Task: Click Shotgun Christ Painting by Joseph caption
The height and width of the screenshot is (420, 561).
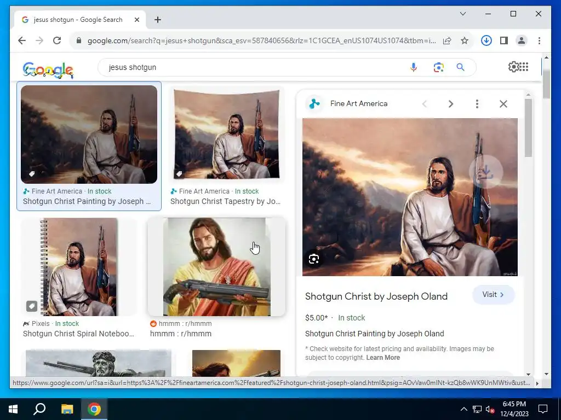Action: click(87, 201)
